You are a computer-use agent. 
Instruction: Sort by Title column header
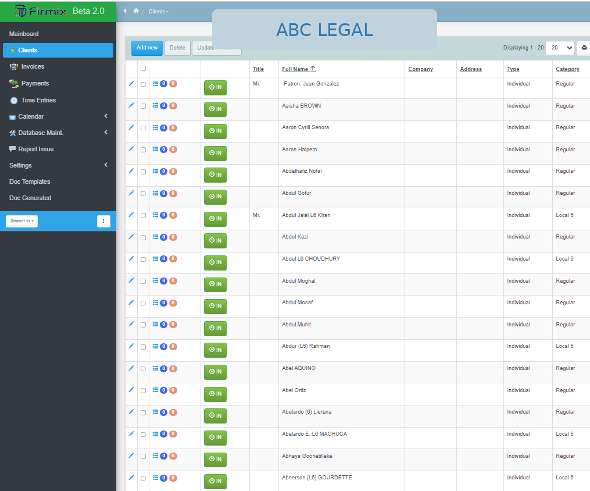pyautogui.click(x=258, y=69)
